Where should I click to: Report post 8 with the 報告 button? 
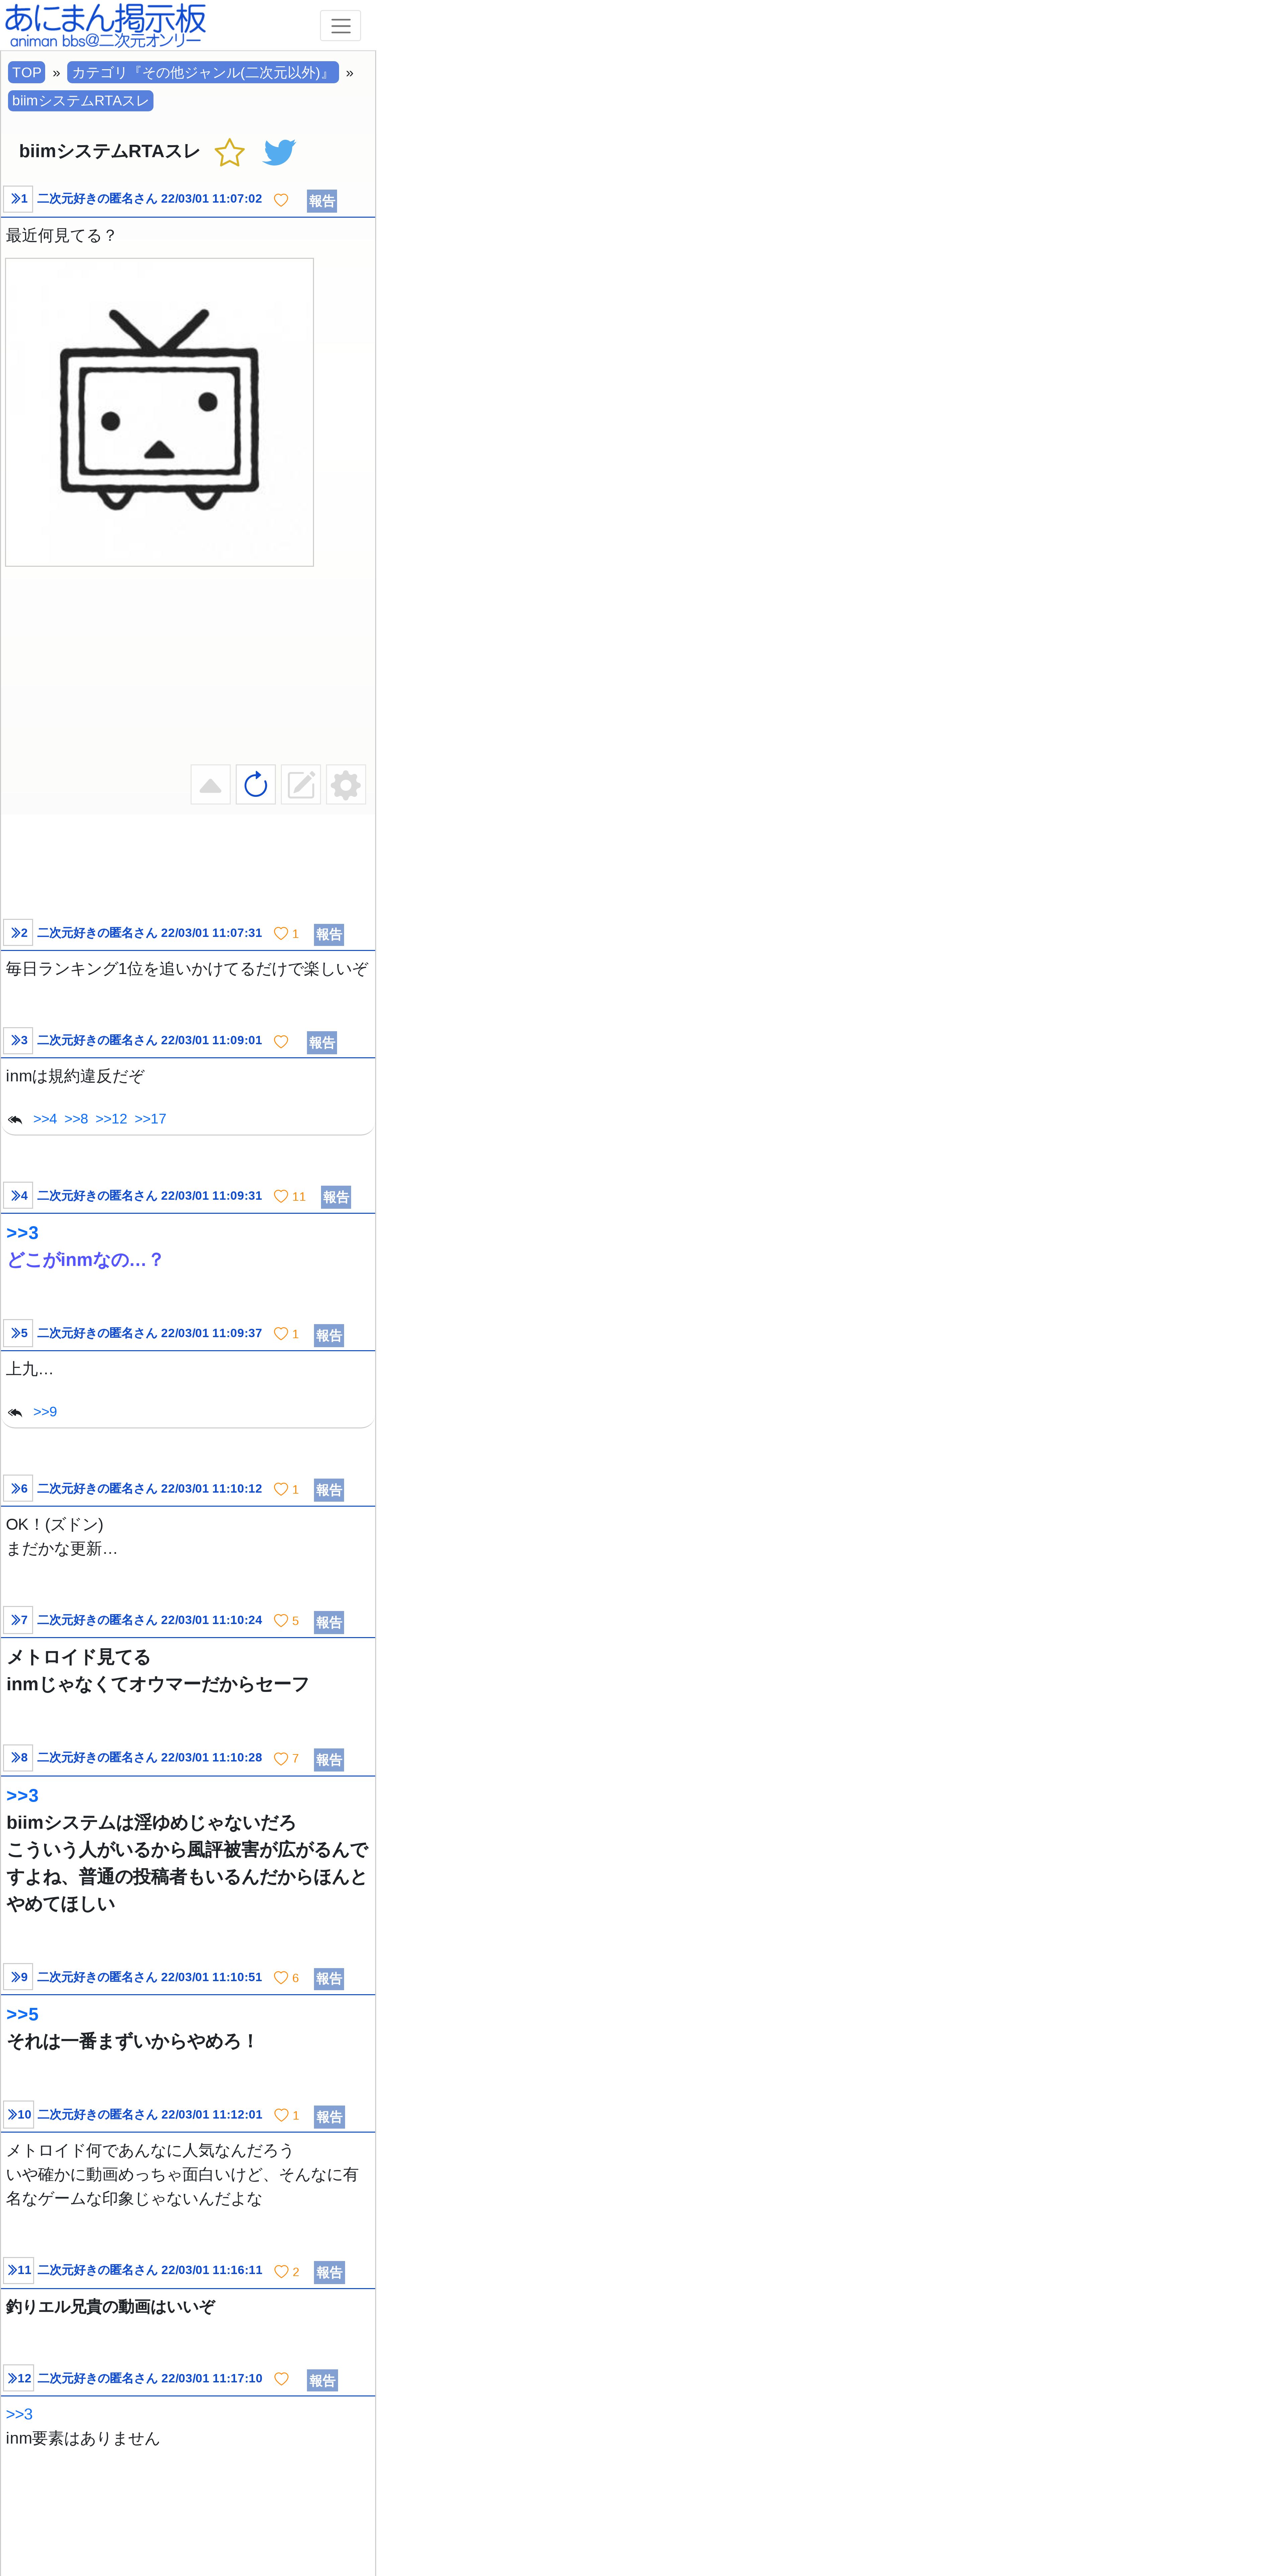point(329,1760)
